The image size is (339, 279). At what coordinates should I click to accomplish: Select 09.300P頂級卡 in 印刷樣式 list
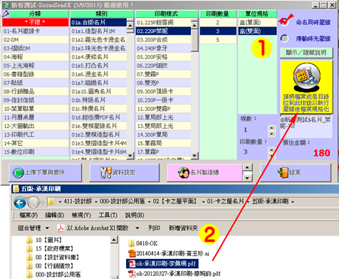[x=163, y=91]
